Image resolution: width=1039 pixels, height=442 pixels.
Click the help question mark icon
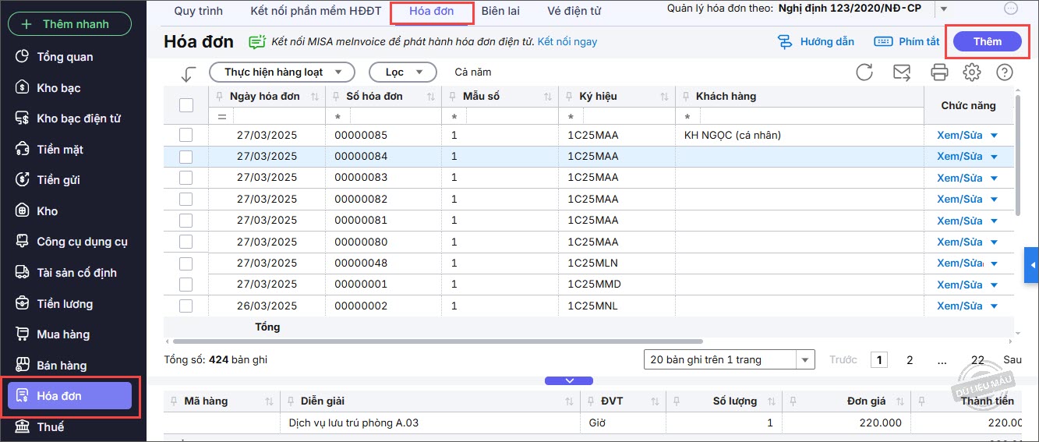click(1005, 72)
